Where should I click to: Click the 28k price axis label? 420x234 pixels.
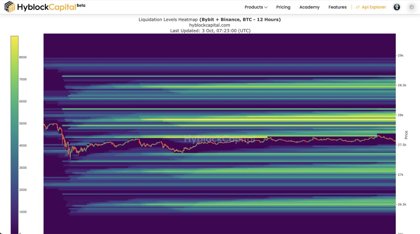coord(401,115)
